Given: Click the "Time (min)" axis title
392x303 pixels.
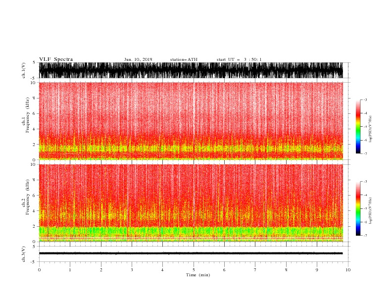Looking at the screenshot, I should click(x=198, y=275).
